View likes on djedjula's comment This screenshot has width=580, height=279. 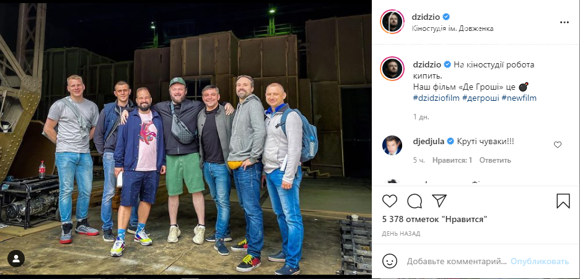pyautogui.click(x=452, y=160)
